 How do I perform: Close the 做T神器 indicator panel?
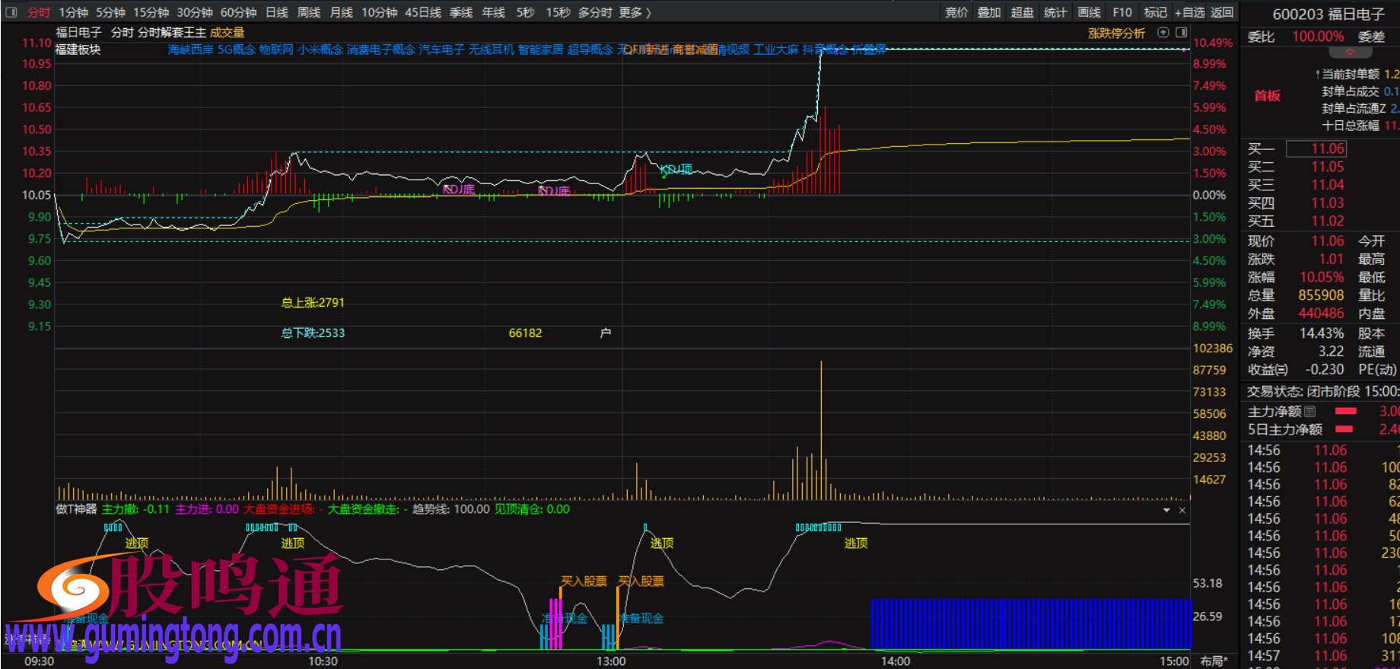pyautogui.click(x=1182, y=510)
